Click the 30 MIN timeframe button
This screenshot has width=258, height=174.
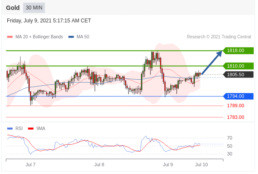click(x=34, y=8)
